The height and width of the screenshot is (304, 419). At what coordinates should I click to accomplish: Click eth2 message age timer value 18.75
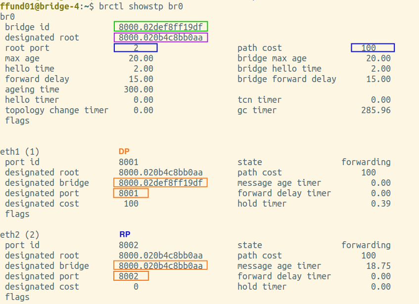378,265
